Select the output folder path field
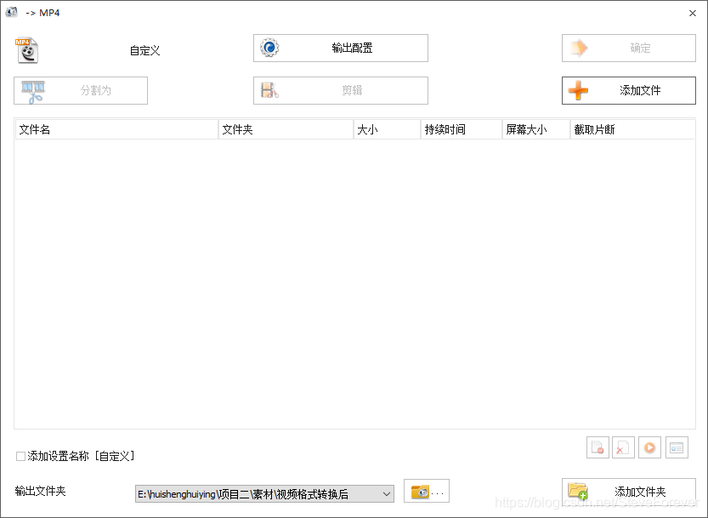 [x=255, y=492]
